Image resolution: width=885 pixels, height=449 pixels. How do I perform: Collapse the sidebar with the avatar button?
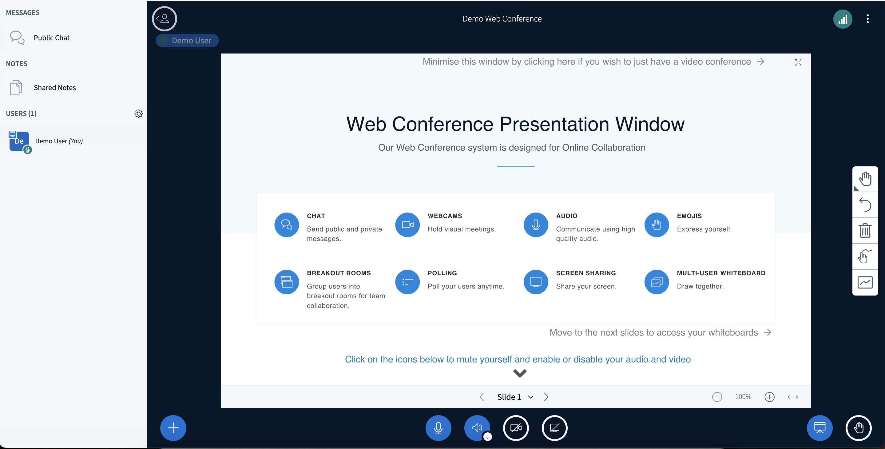pos(164,18)
